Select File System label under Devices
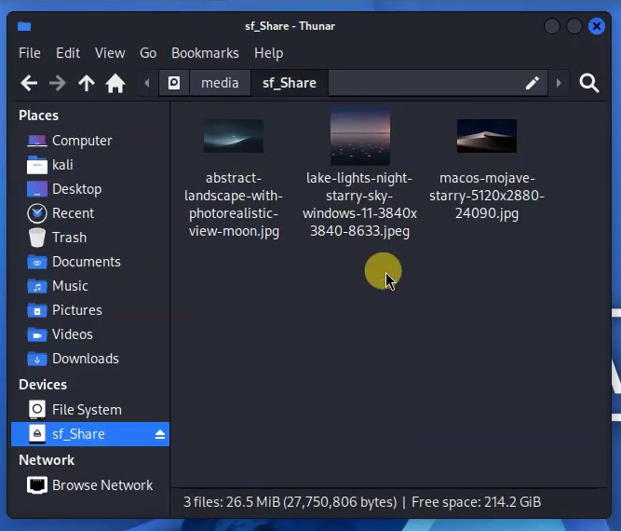 pos(87,410)
